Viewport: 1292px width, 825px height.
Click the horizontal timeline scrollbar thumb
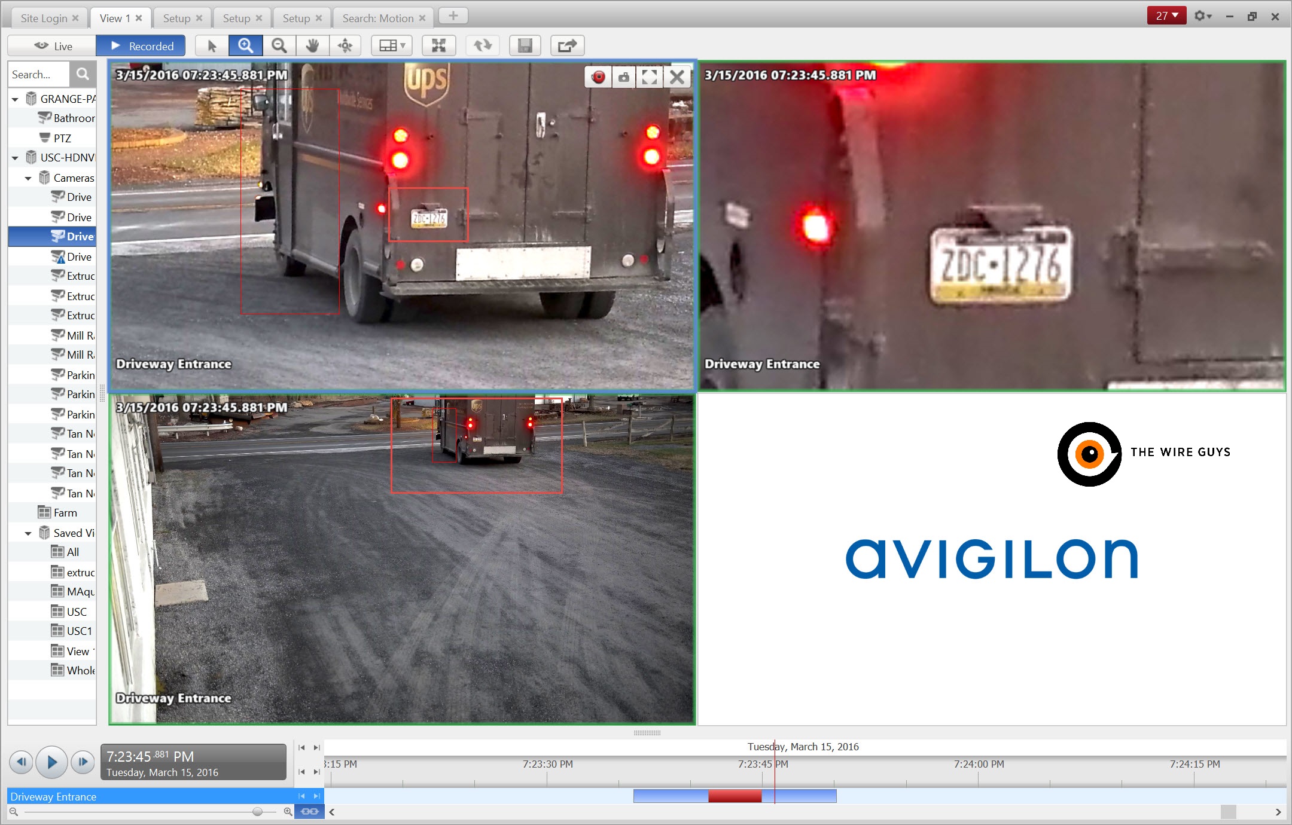1228,812
